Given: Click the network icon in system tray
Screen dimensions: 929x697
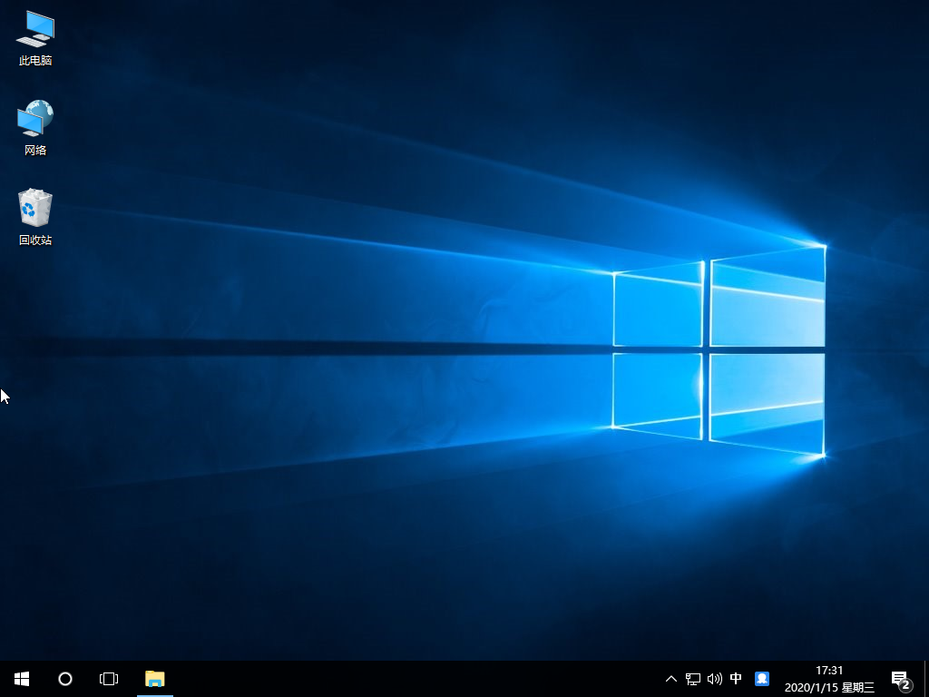Looking at the screenshot, I should coord(692,678).
